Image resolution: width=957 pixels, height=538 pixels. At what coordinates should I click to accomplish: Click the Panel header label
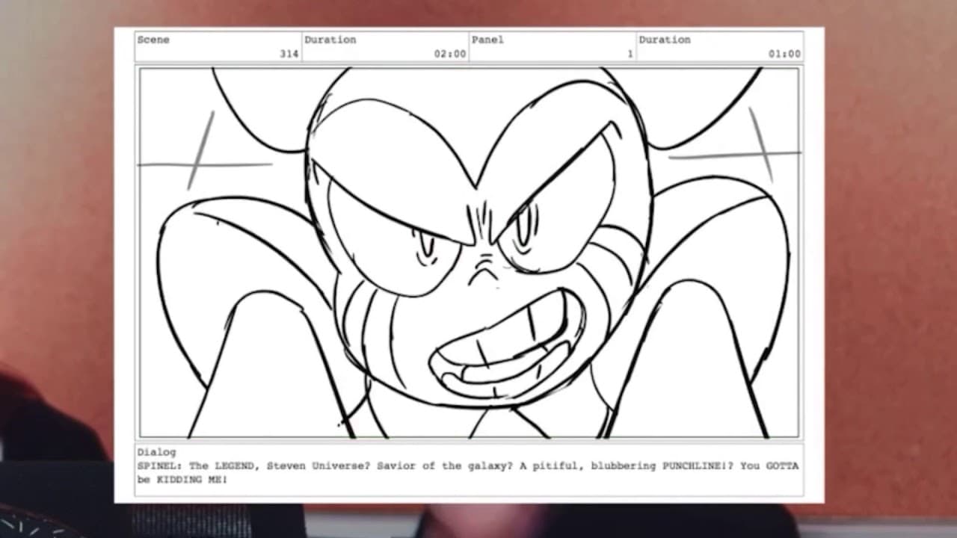[x=487, y=40]
